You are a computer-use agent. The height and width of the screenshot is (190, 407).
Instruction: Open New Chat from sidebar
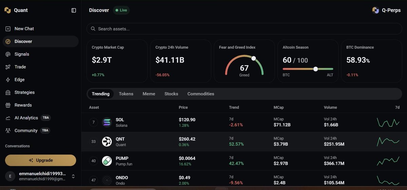[x=41, y=29]
